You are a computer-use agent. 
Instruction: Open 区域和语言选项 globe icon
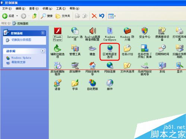[110, 48]
